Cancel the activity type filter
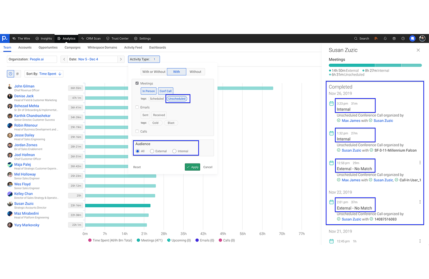This screenshot has width=429, height=279. click(x=208, y=167)
